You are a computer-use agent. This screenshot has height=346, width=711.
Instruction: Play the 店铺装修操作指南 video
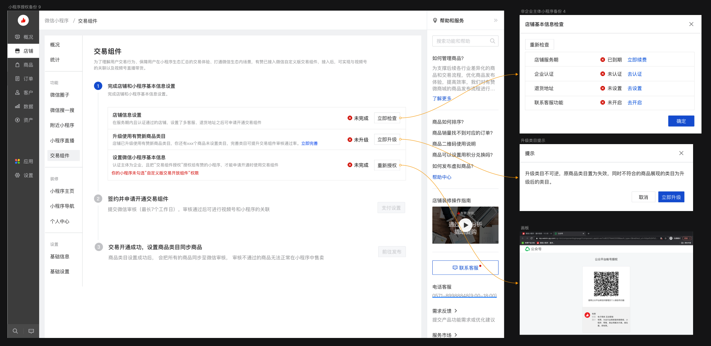pyautogui.click(x=465, y=225)
